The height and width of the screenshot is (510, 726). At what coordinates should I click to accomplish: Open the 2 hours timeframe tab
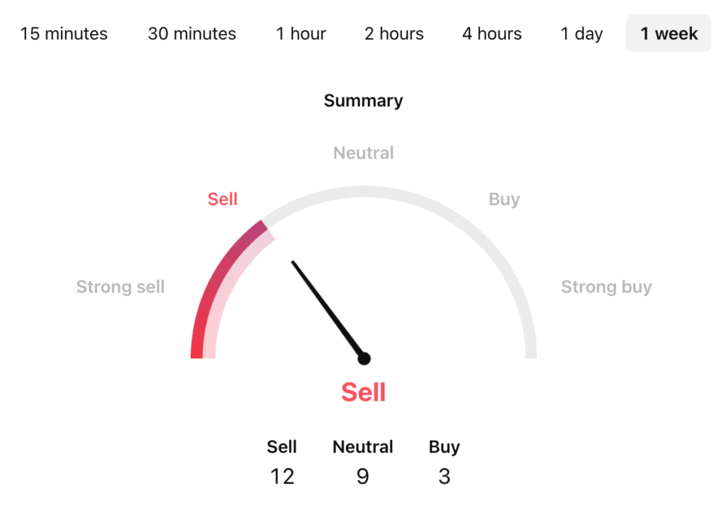394,33
